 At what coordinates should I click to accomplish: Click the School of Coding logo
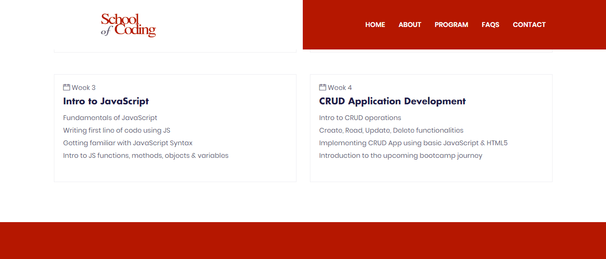click(128, 25)
